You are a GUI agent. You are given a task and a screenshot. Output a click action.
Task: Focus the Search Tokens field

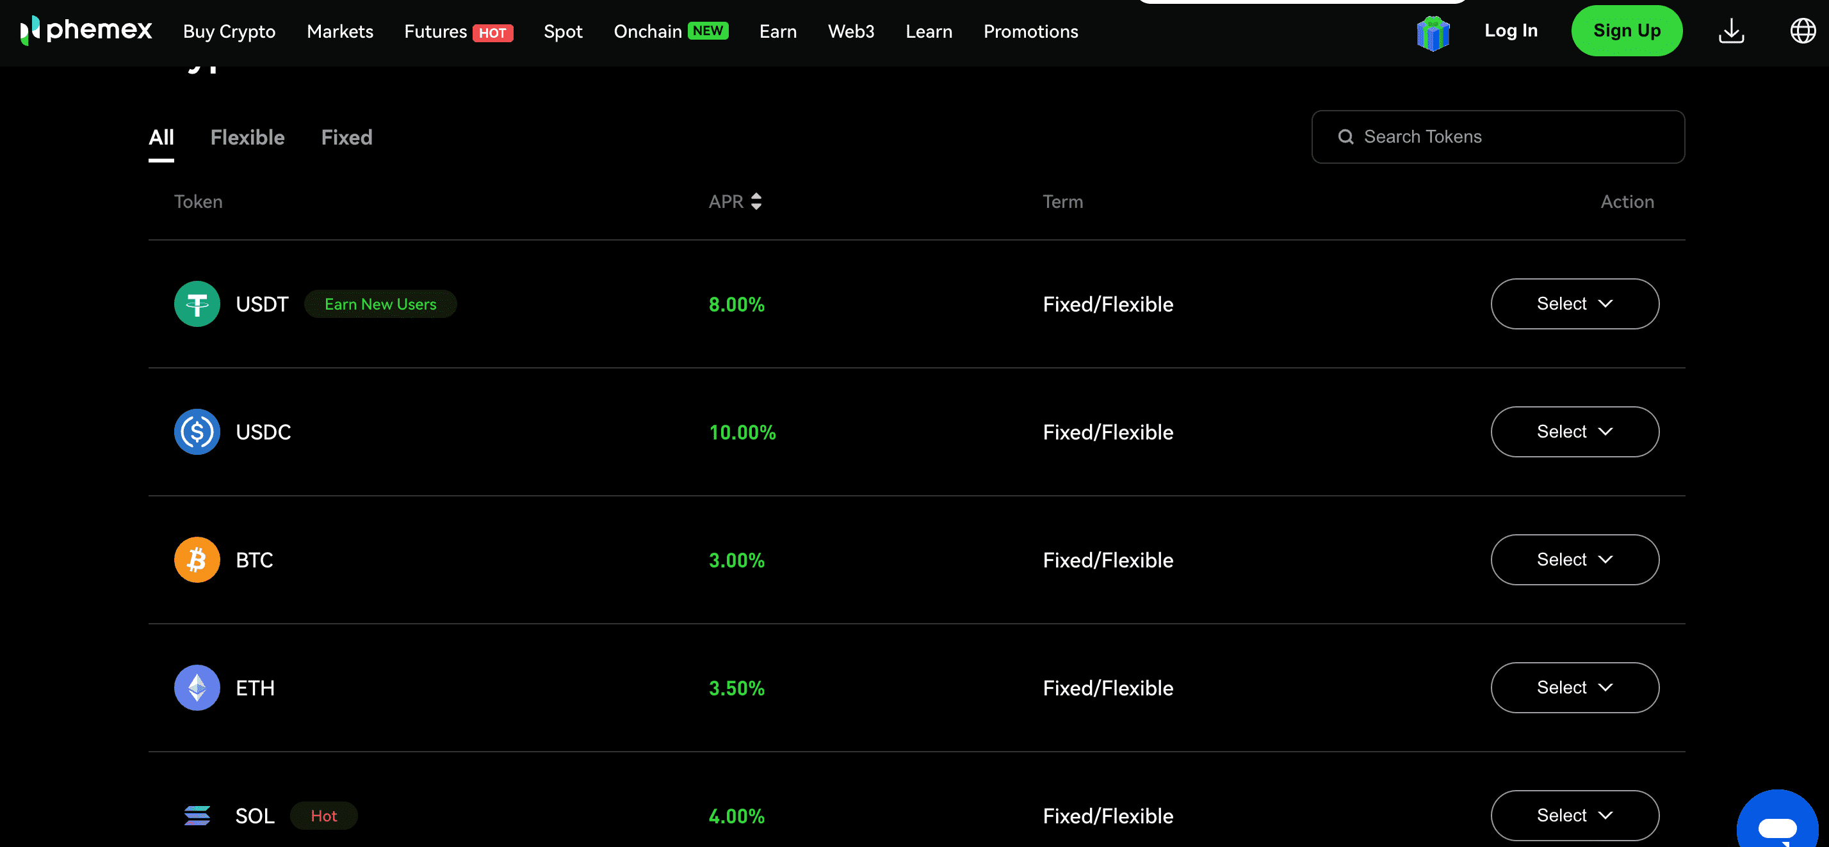click(x=1498, y=137)
